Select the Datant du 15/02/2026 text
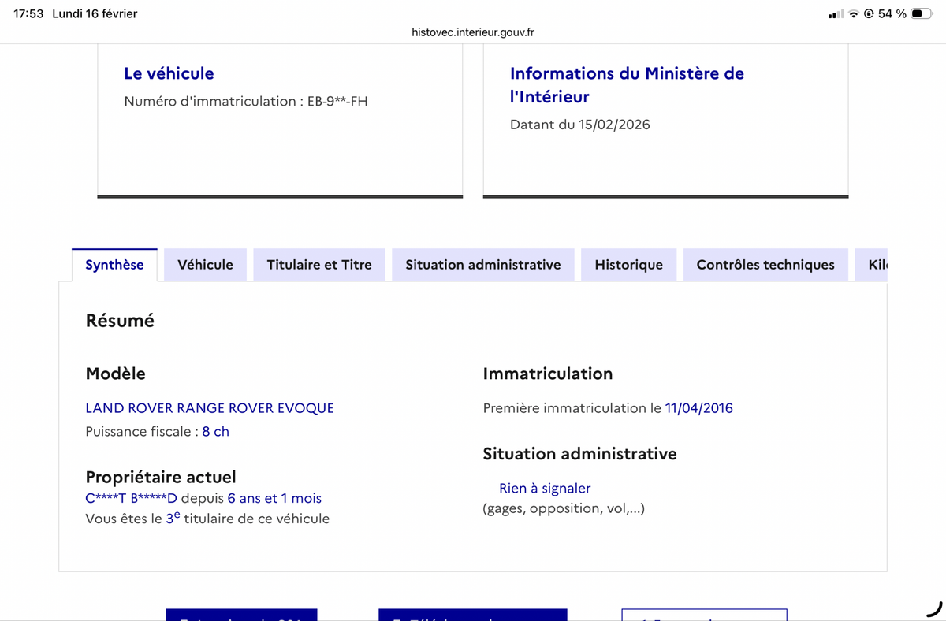946x621 pixels. (x=580, y=125)
